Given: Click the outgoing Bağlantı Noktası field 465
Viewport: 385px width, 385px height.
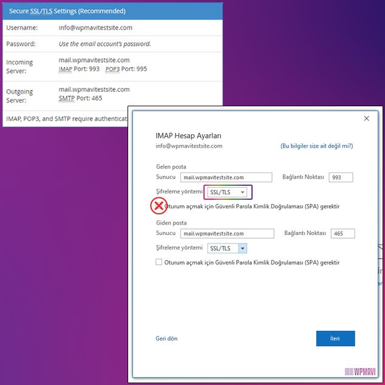Looking at the screenshot, I should coord(342,234).
